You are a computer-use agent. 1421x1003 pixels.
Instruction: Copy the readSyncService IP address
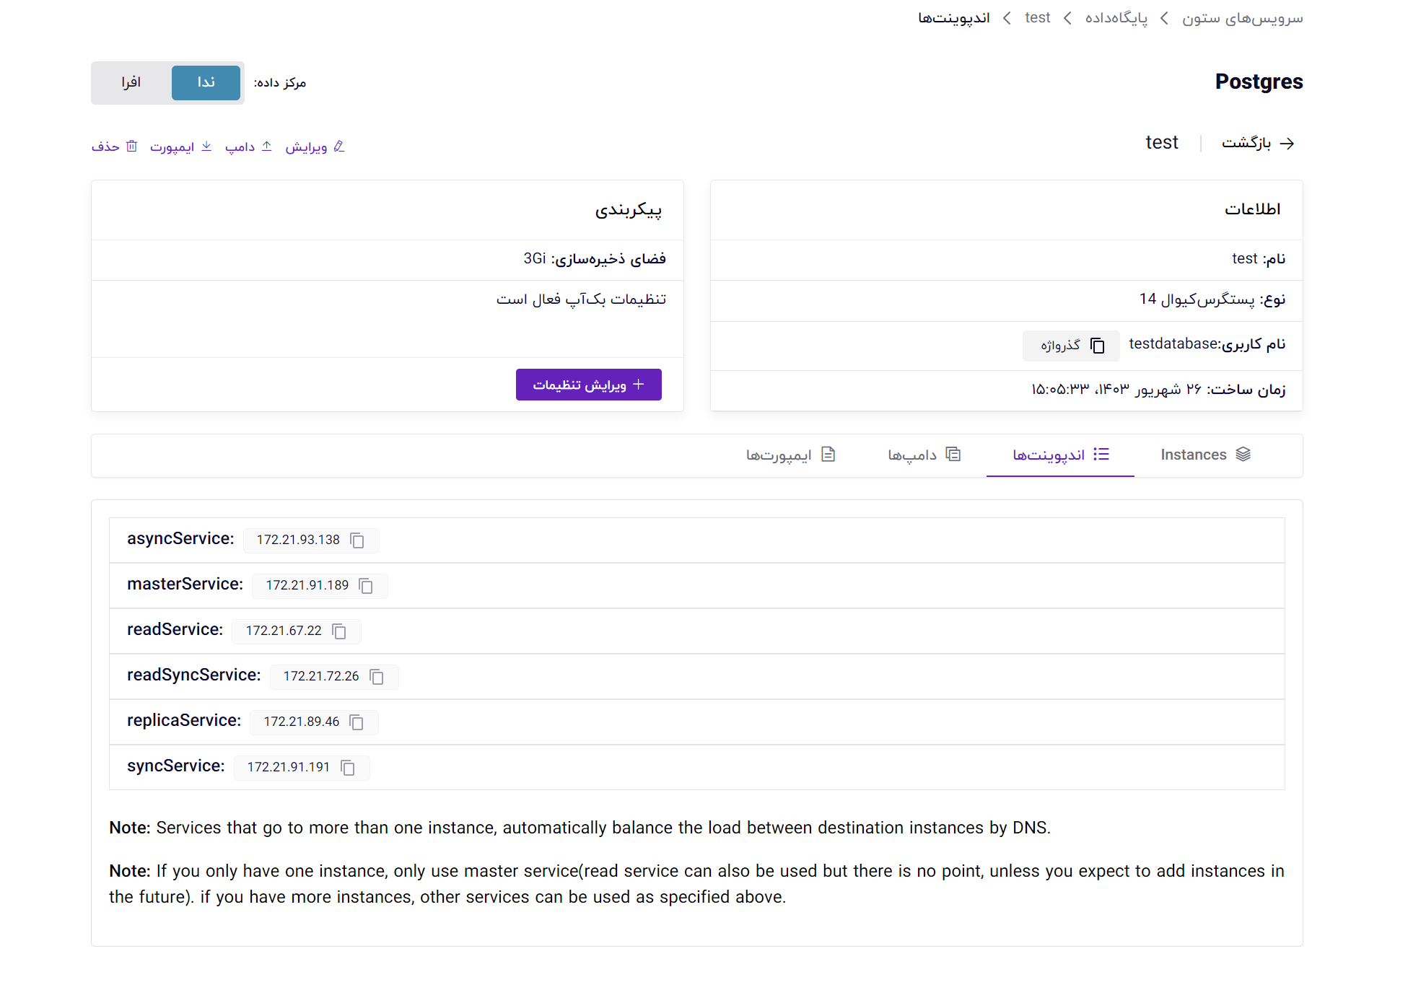point(377,676)
